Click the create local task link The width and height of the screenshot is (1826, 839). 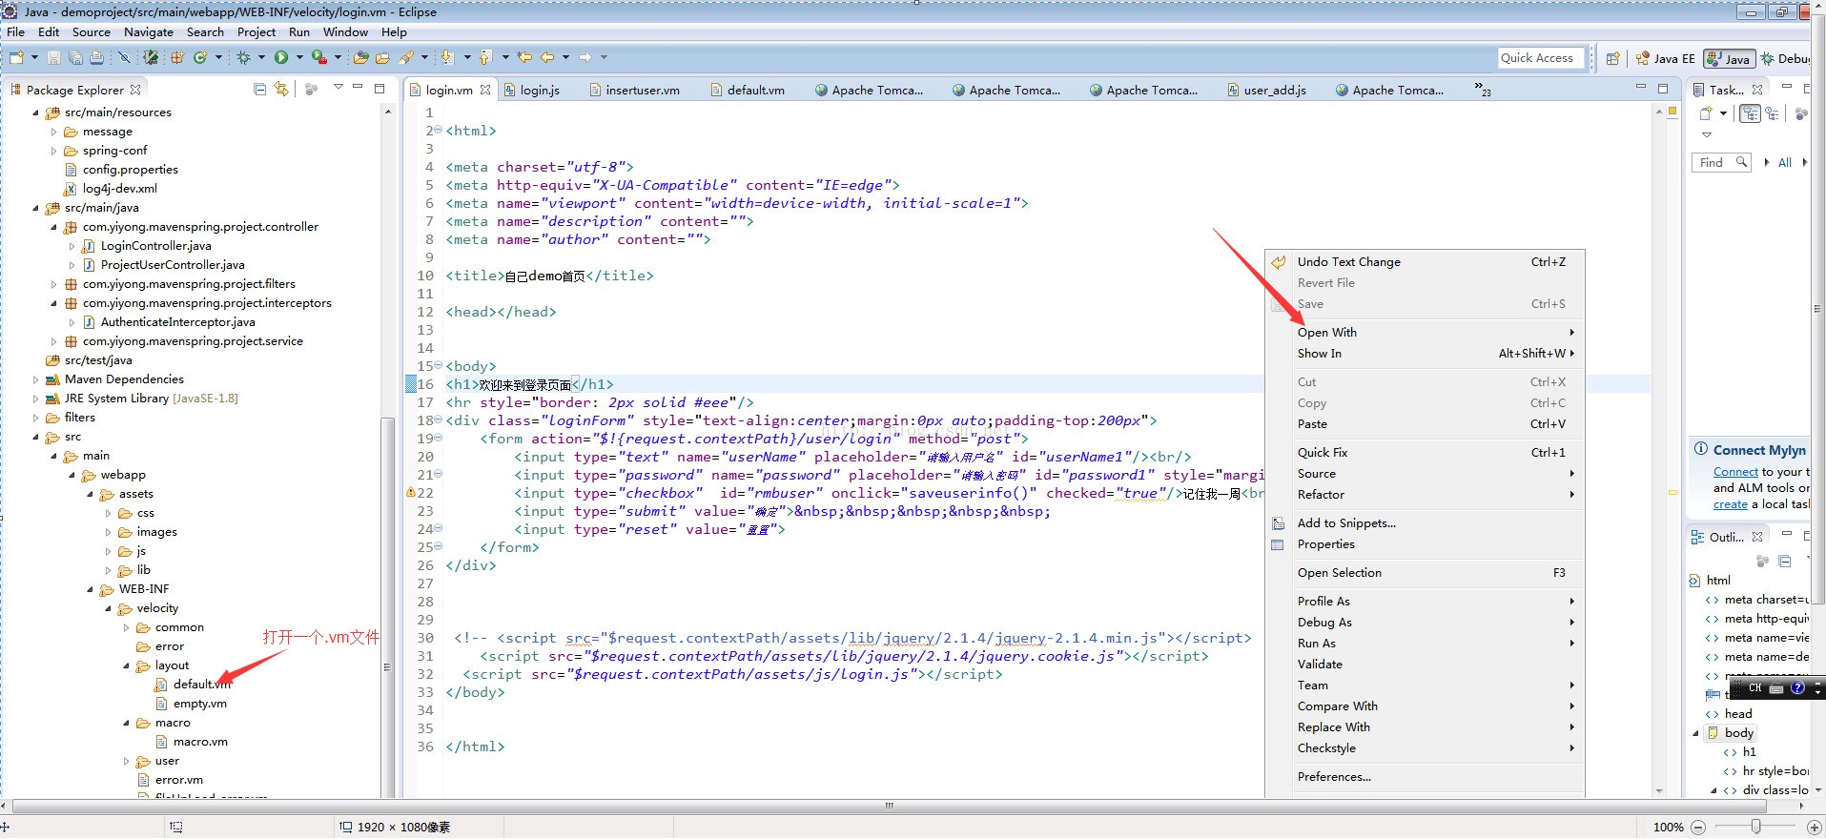pyautogui.click(x=1731, y=504)
